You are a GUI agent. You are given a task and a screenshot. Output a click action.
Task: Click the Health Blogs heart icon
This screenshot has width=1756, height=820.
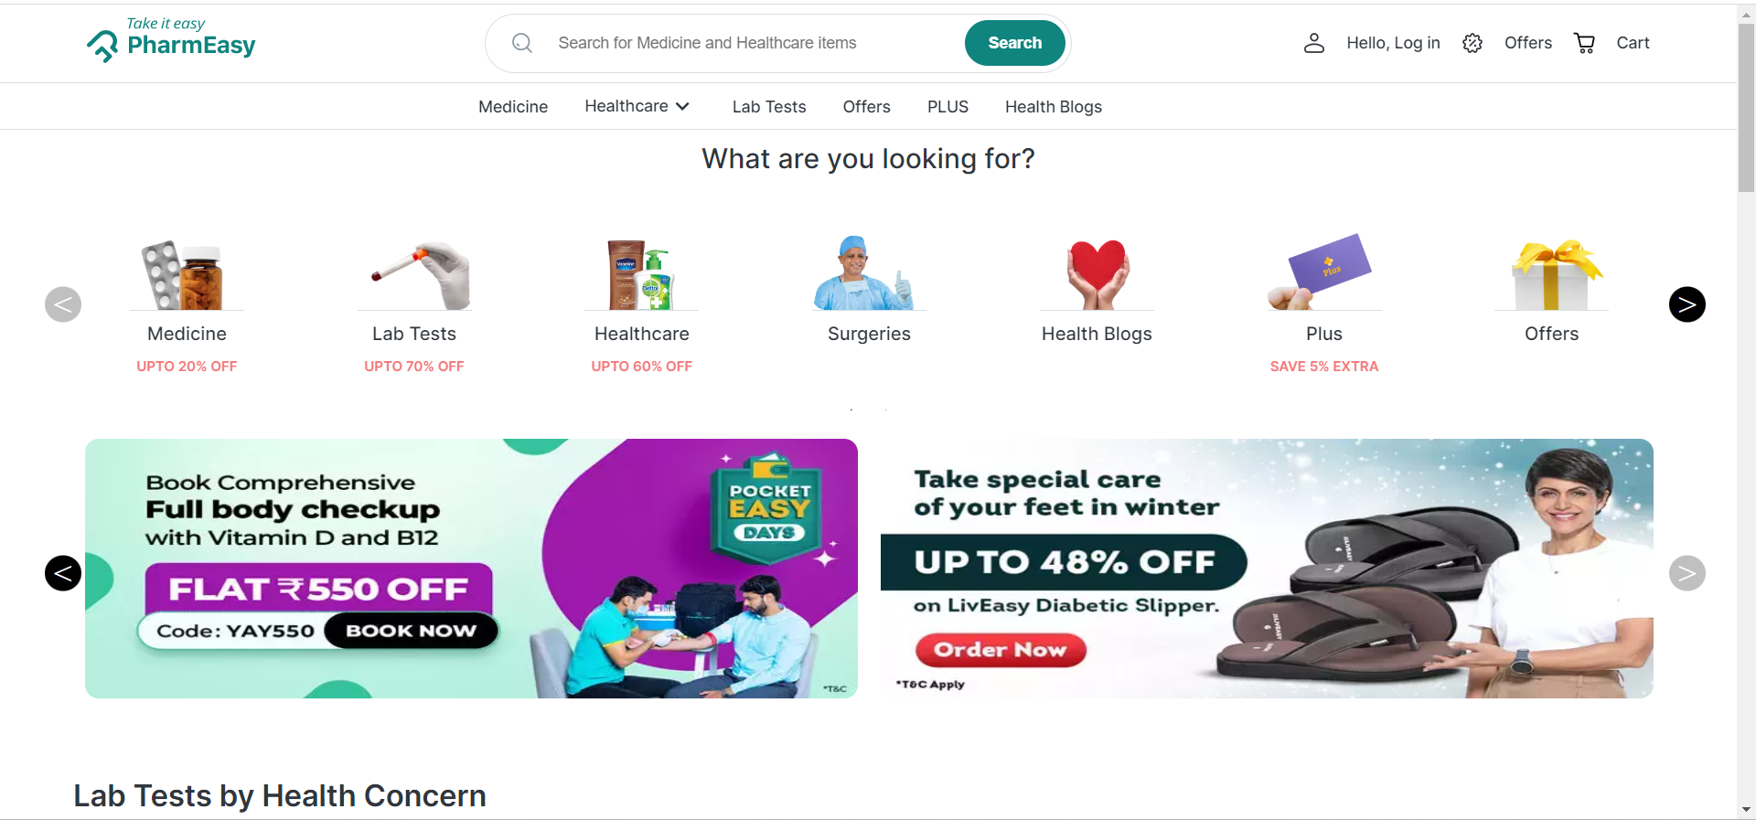[1097, 274]
